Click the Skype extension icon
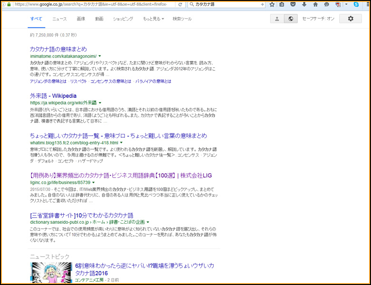 click(x=356, y=4)
